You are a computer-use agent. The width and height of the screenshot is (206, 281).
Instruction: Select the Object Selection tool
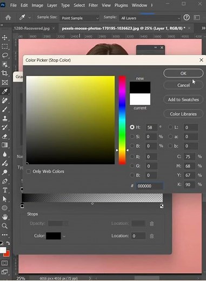(x=5, y=64)
